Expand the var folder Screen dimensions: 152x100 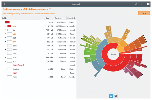tap(5, 34)
